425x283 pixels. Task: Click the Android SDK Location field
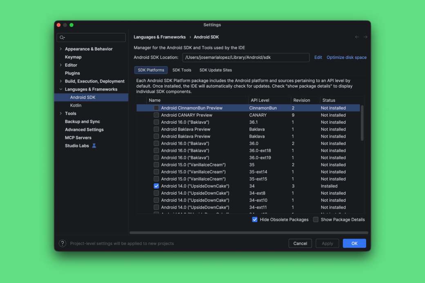click(245, 58)
